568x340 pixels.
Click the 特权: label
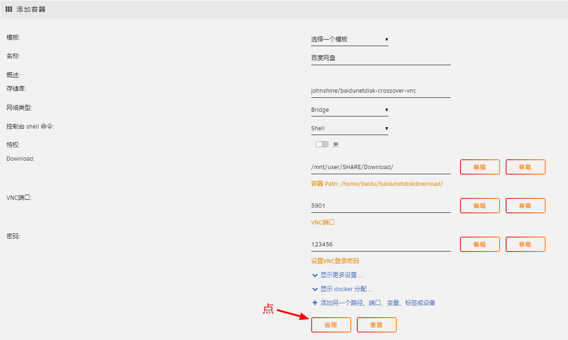[13, 145]
